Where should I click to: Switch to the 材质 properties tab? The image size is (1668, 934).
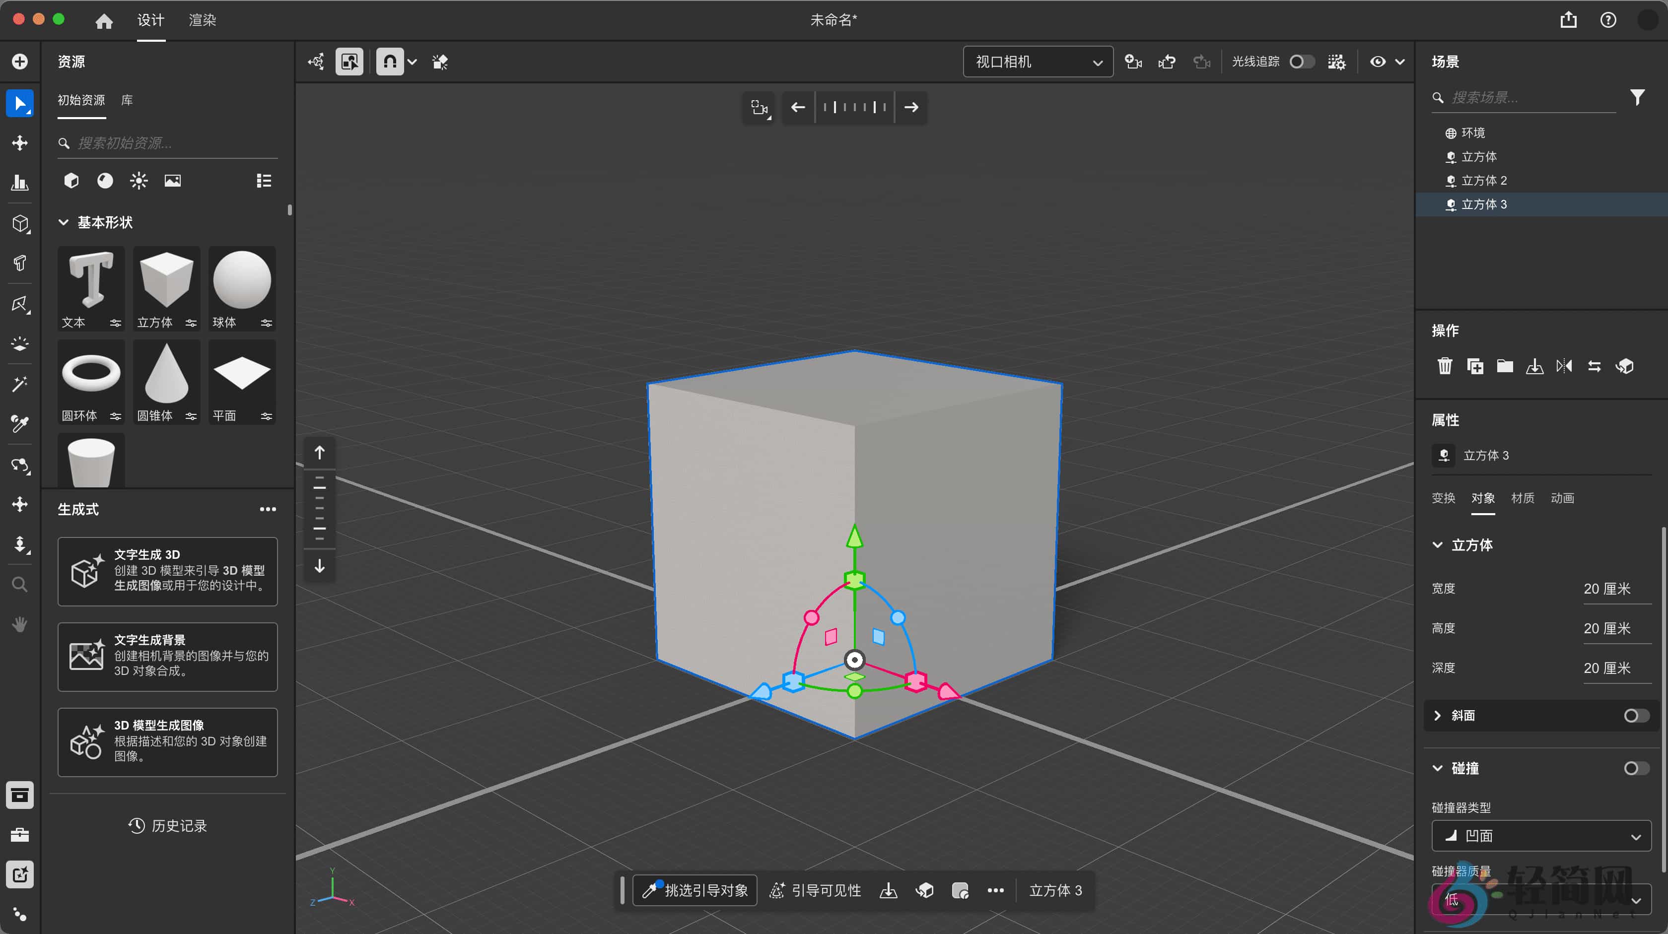1523,498
